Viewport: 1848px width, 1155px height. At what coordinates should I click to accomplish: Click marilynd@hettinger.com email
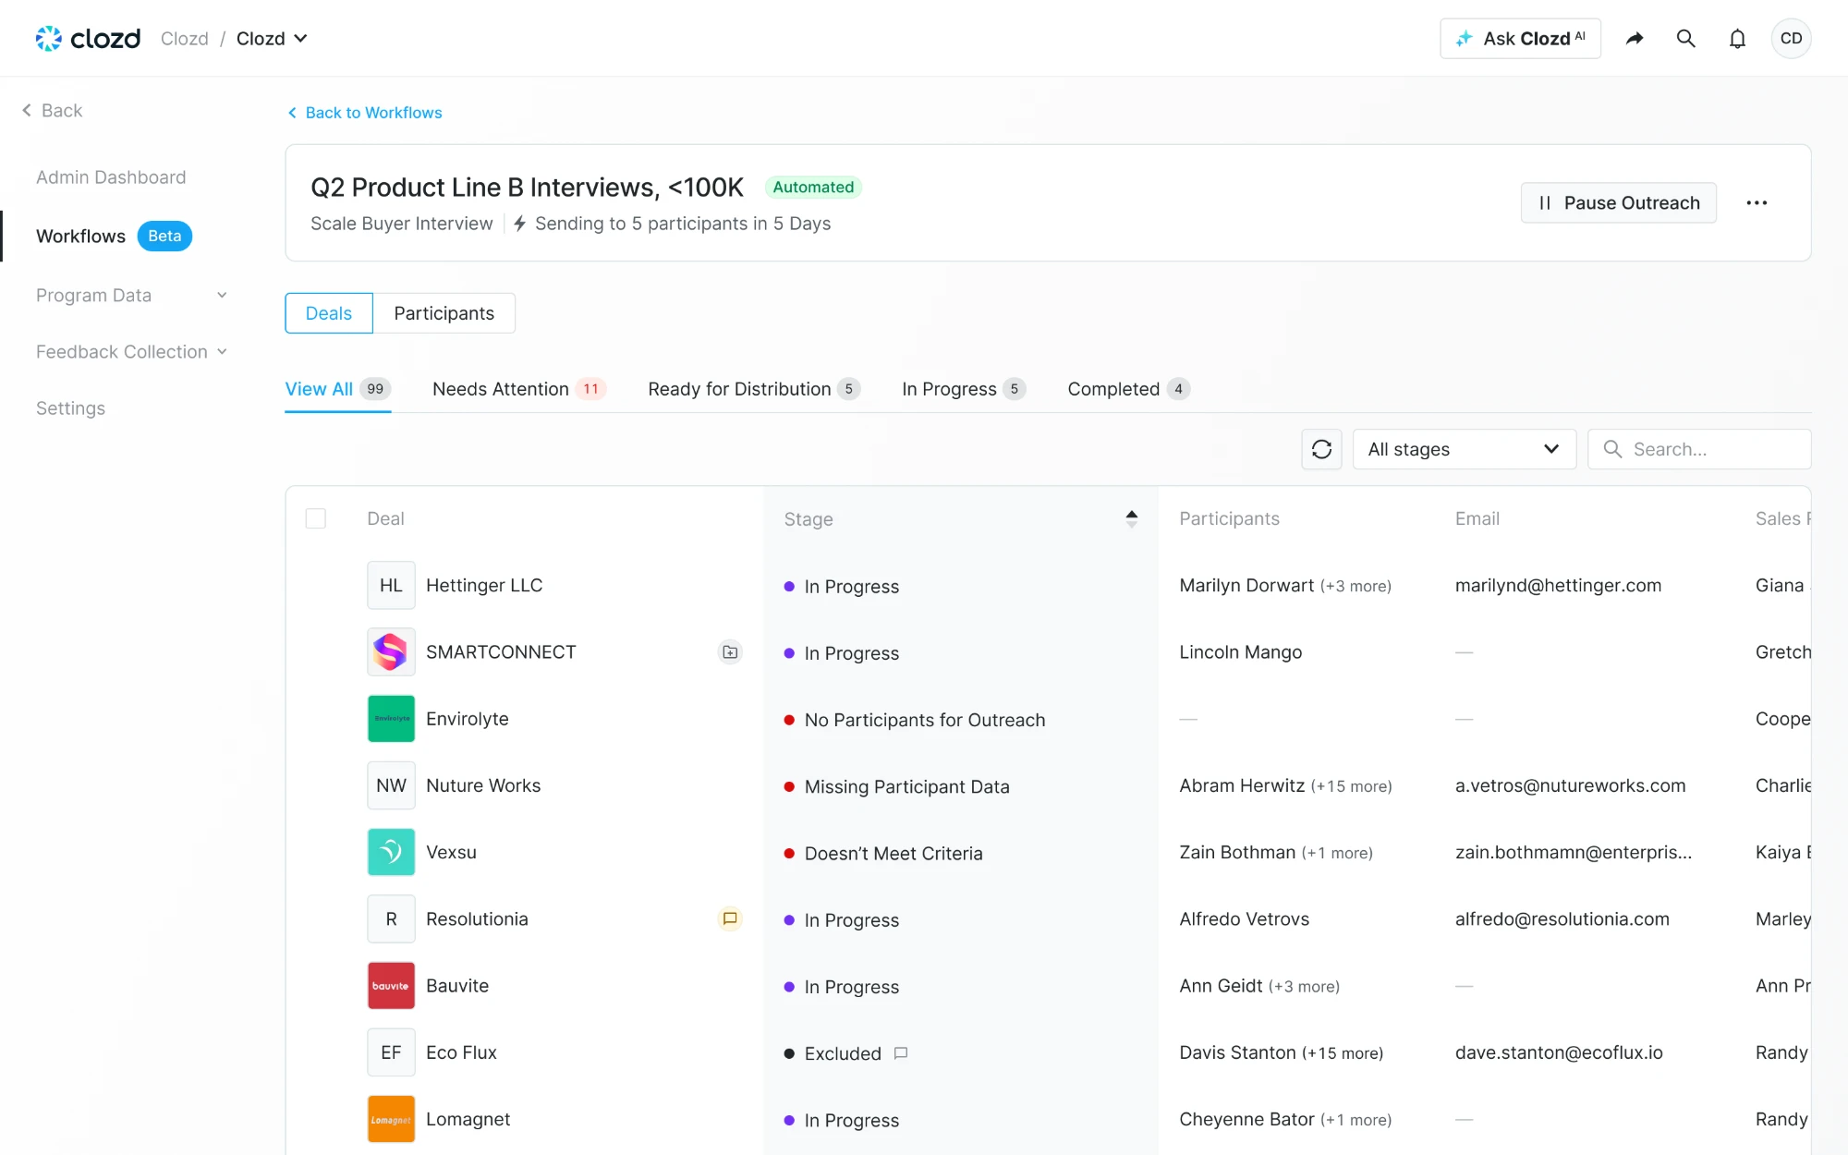[1558, 585]
